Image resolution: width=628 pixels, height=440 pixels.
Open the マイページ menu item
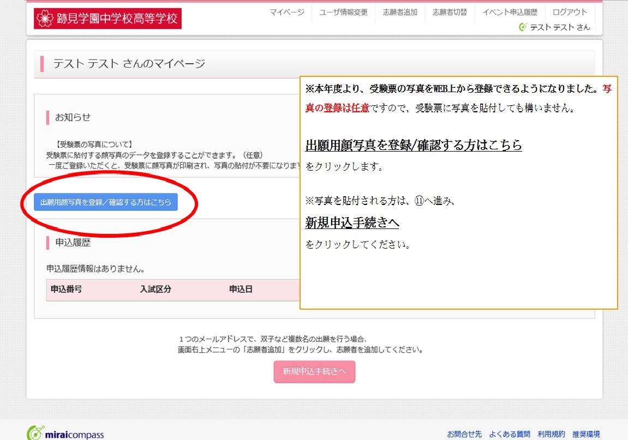click(287, 13)
